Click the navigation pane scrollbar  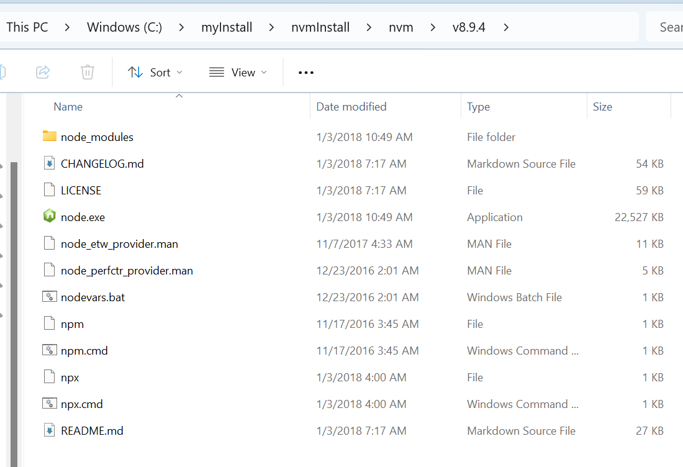[x=14, y=314]
